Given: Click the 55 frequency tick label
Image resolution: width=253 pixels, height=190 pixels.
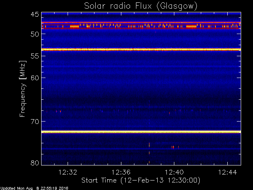Looking at the screenshot, I should [x=35, y=56].
